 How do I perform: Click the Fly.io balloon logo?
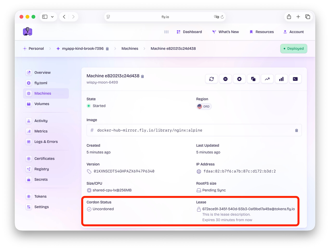[x=28, y=32]
